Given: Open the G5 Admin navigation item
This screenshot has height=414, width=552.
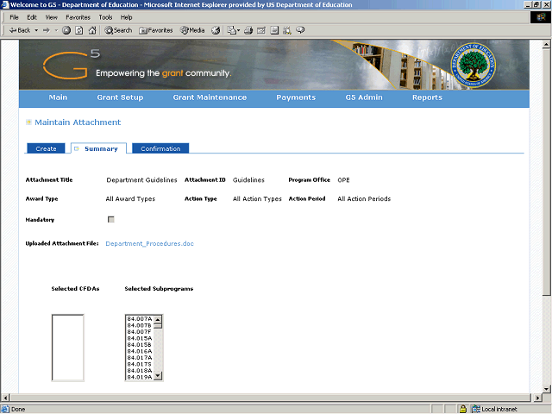Looking at the screenshot, I should pyautogui.click(x=364, y=97).
